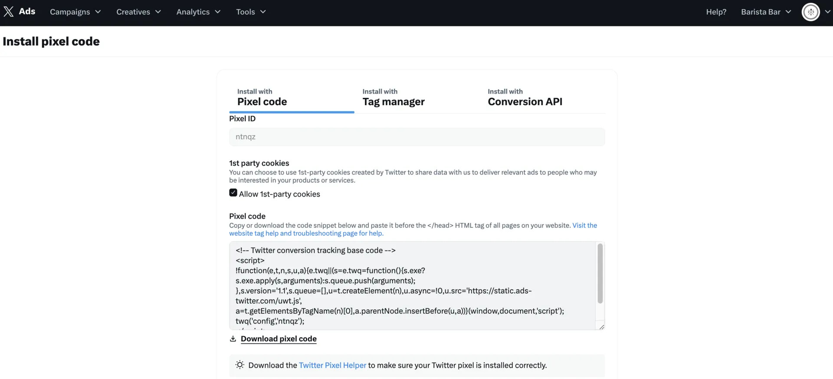
Task: Click the Help? menu item
Action: coord(716,12)
